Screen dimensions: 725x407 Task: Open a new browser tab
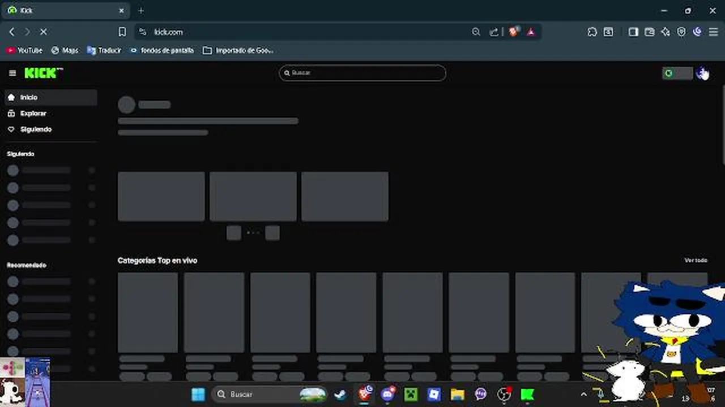point(141,10)
